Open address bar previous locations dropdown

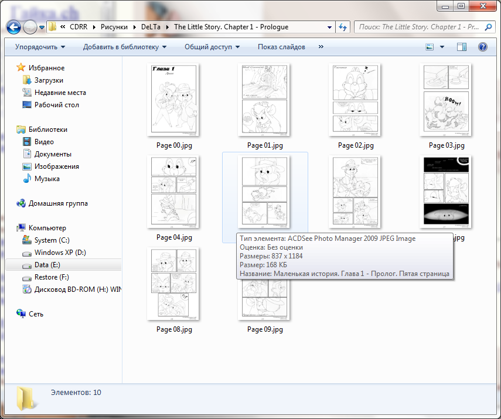click(329, 27)
